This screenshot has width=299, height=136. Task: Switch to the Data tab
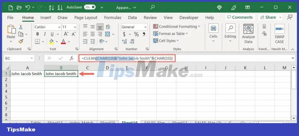tap(133, 18)
